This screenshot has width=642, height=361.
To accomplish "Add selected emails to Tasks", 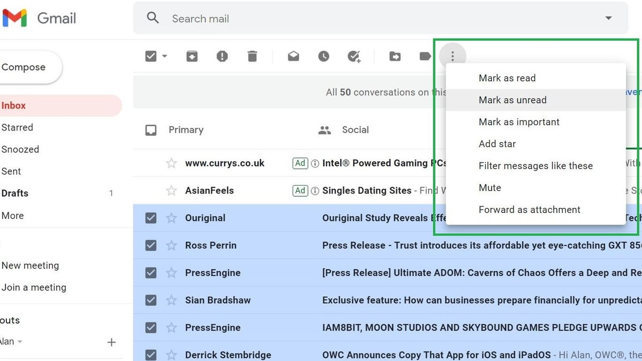I will pyautogui.click(x=354, y=56).
